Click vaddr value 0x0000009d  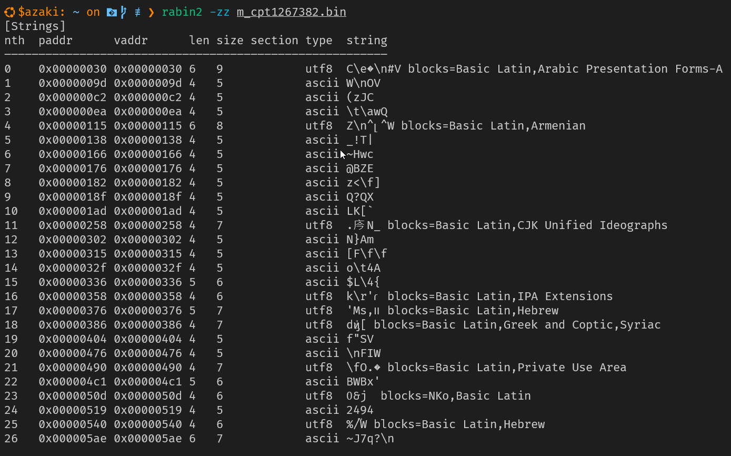click(148, 83)
